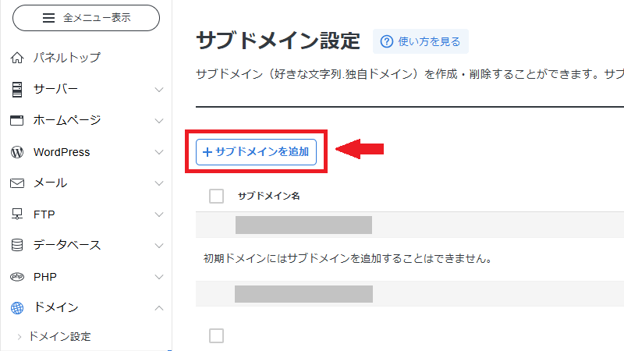
Task: Check the bottom row subdomain checkbox
Action: [x=217, y=335]
